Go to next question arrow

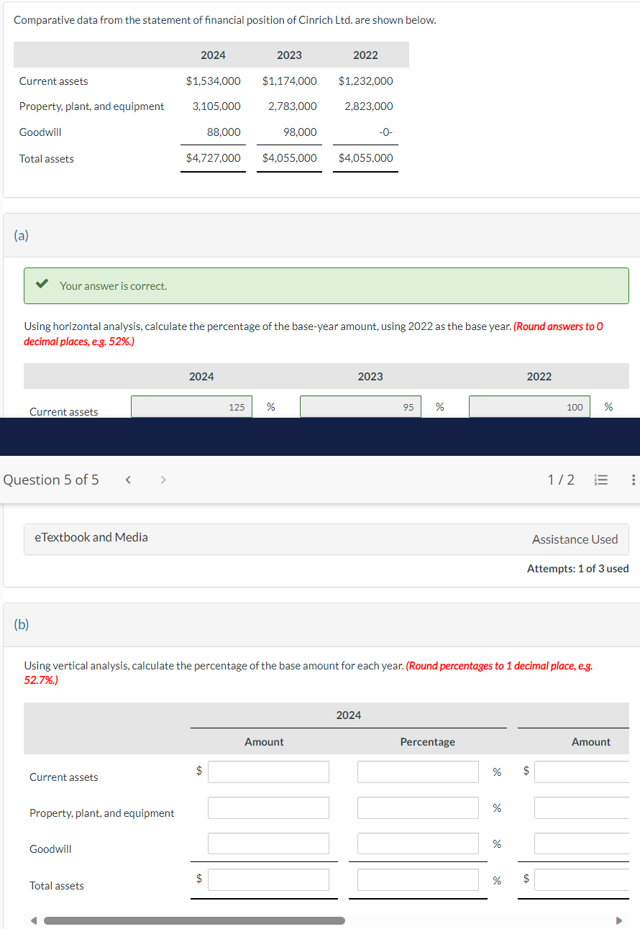pyautogui.click(x=163, y=480)
